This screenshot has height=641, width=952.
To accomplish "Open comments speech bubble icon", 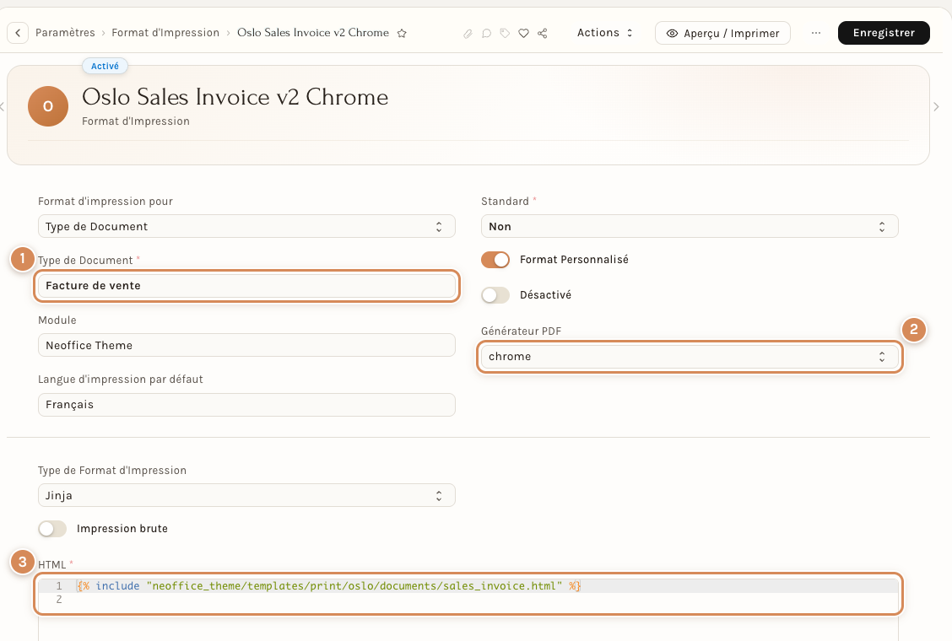I will (x=486, y=34).
